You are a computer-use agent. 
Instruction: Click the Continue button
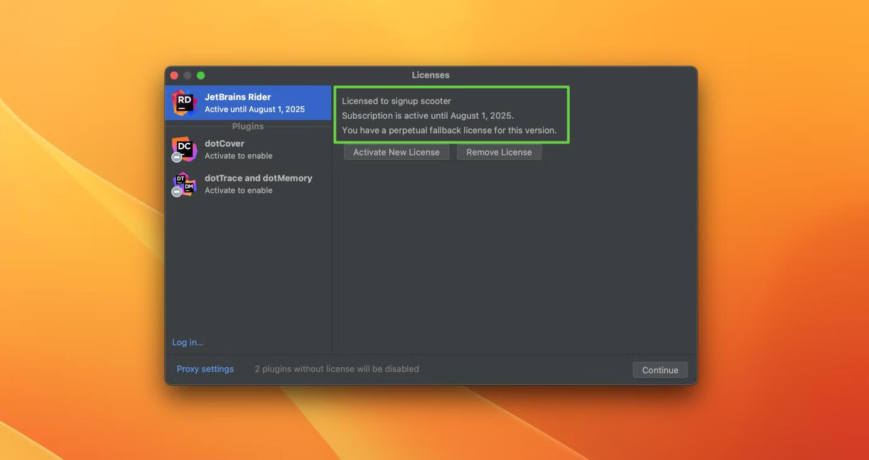pyautogui.click(x=660, y=370)
